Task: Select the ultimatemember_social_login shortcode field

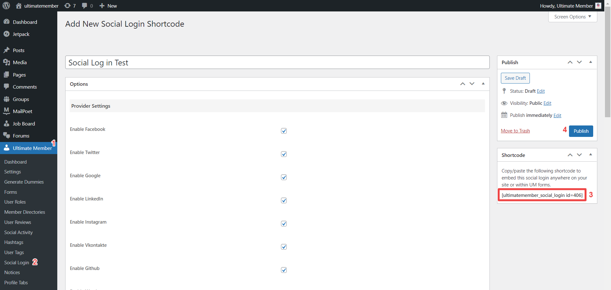Action: point(542,195)
